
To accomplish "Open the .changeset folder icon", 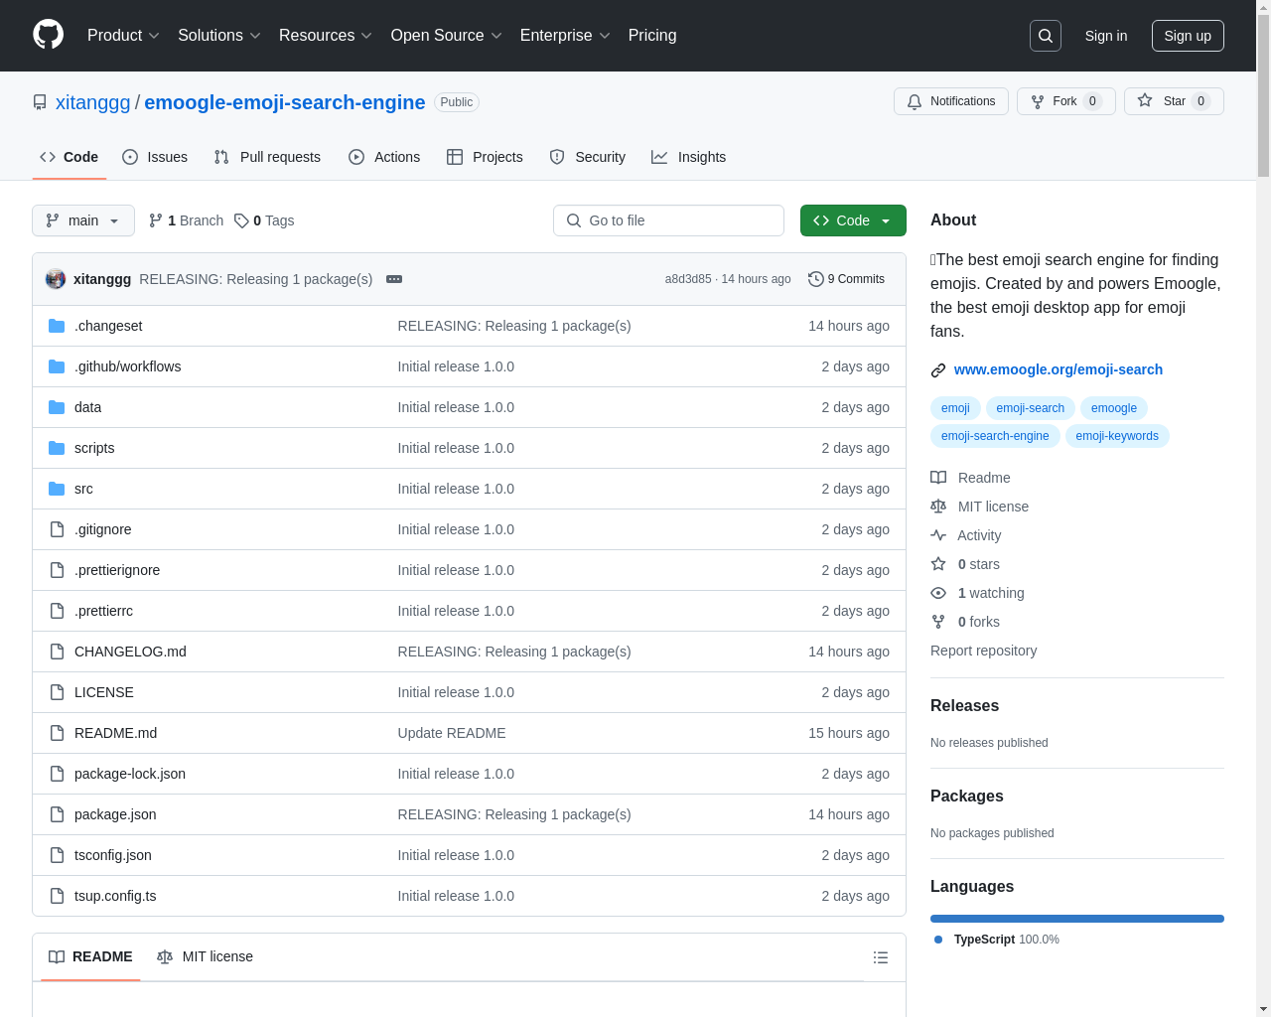I will (57, 326).
